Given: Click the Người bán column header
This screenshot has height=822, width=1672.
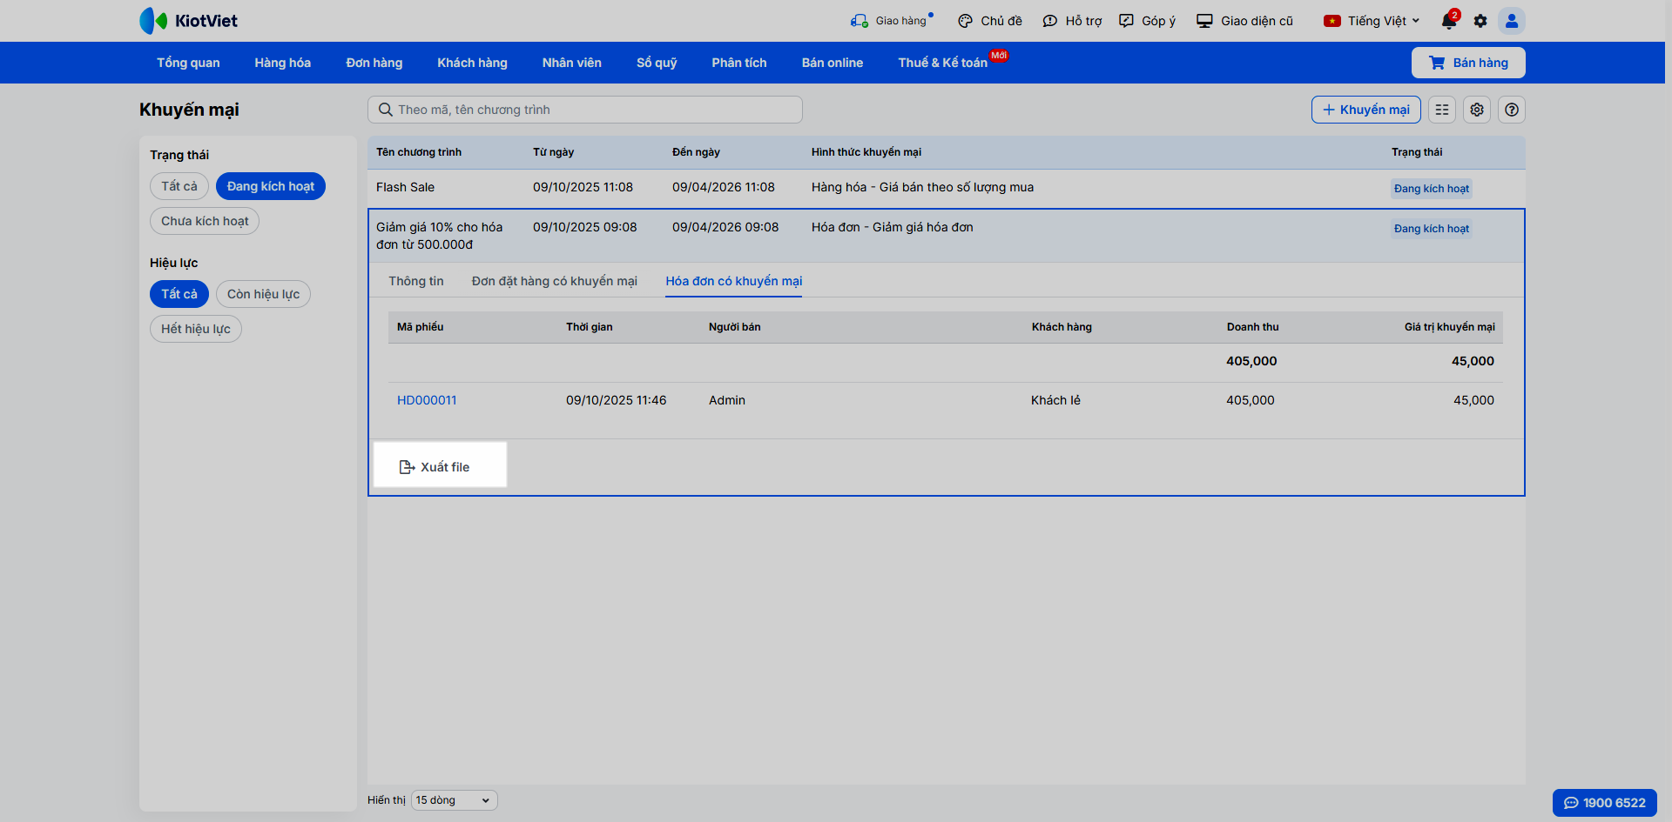Looking at the screenshot, I should (735, 327).
